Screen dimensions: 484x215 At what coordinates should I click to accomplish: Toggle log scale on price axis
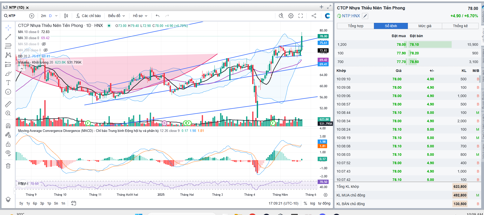[313, 203]
